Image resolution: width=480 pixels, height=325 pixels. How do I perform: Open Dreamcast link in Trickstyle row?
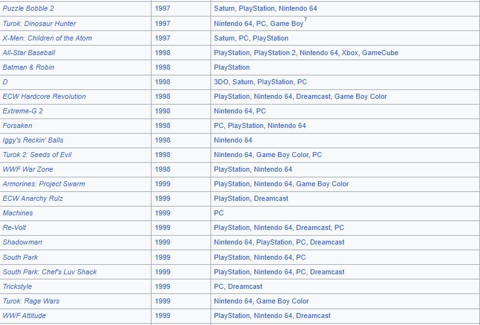pos(245,287)
